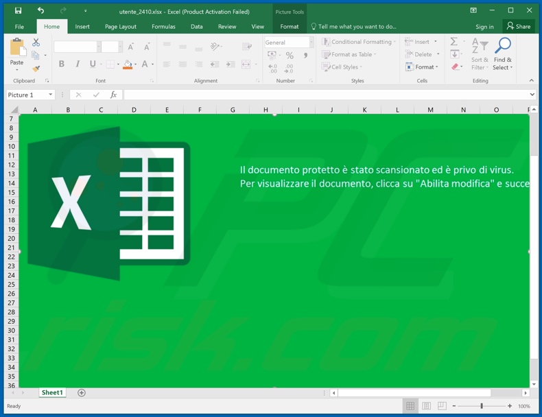Click the Copy icon
The image size is (542, 417).
[x=35, y=56]
